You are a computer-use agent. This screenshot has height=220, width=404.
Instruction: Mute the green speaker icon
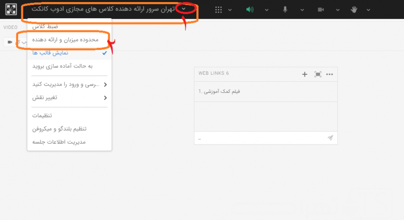pos(249,10)
